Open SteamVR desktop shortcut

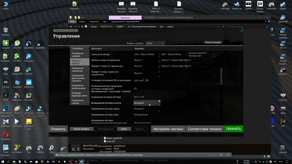(283, 19)
